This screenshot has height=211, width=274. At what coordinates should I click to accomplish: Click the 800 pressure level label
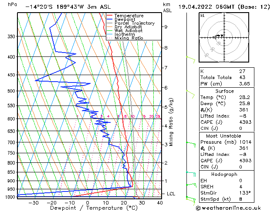[11, 163]
